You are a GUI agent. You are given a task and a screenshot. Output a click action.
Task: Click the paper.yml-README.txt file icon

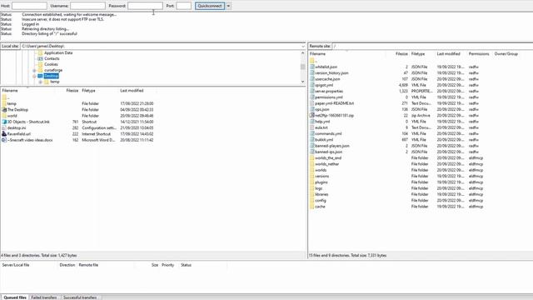point(312,103)
